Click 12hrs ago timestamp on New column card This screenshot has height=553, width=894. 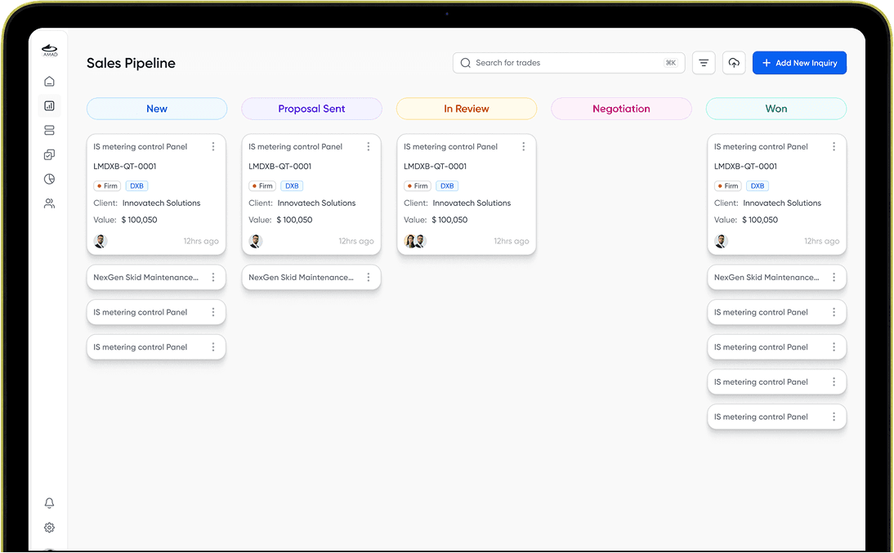click(201, 241)
